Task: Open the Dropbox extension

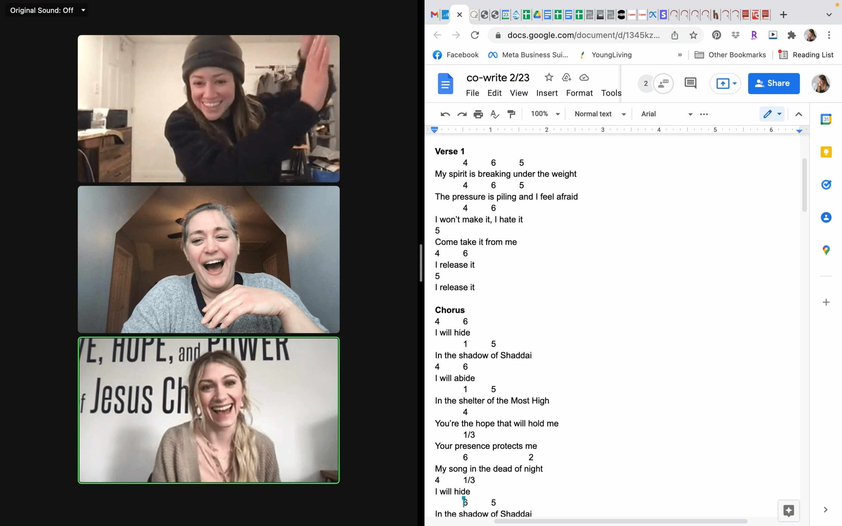Action: coord(735,35)
